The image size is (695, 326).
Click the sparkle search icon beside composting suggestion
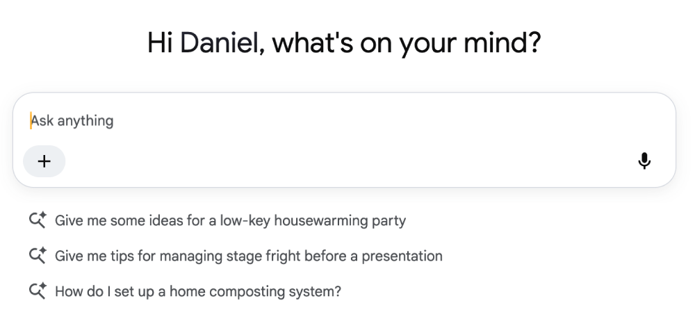click(x=38, y=291)
